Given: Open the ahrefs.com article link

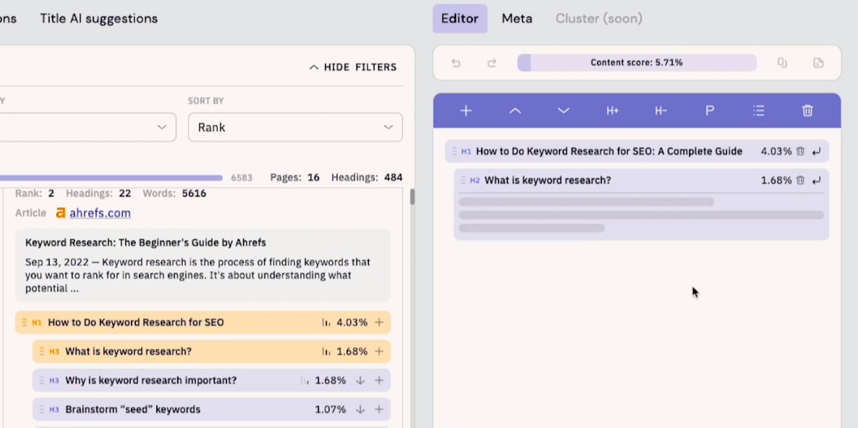Looking at the screenshot, I should (x=100, y=213).
